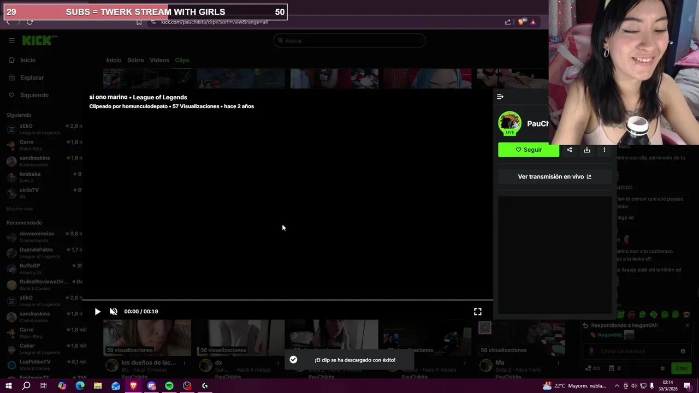The width and height of the screenshot is (699, 393).
Task: Click Ver transmisión en vivo
Action: pos(554,177)
